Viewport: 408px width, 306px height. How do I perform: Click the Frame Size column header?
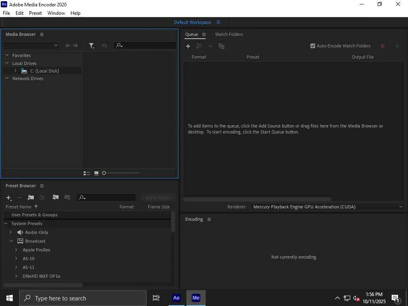click(159, 207)
